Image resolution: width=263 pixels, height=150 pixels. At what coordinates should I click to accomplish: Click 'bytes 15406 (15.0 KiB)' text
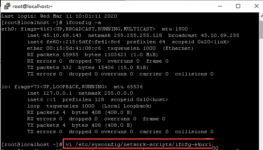(113, 67)
